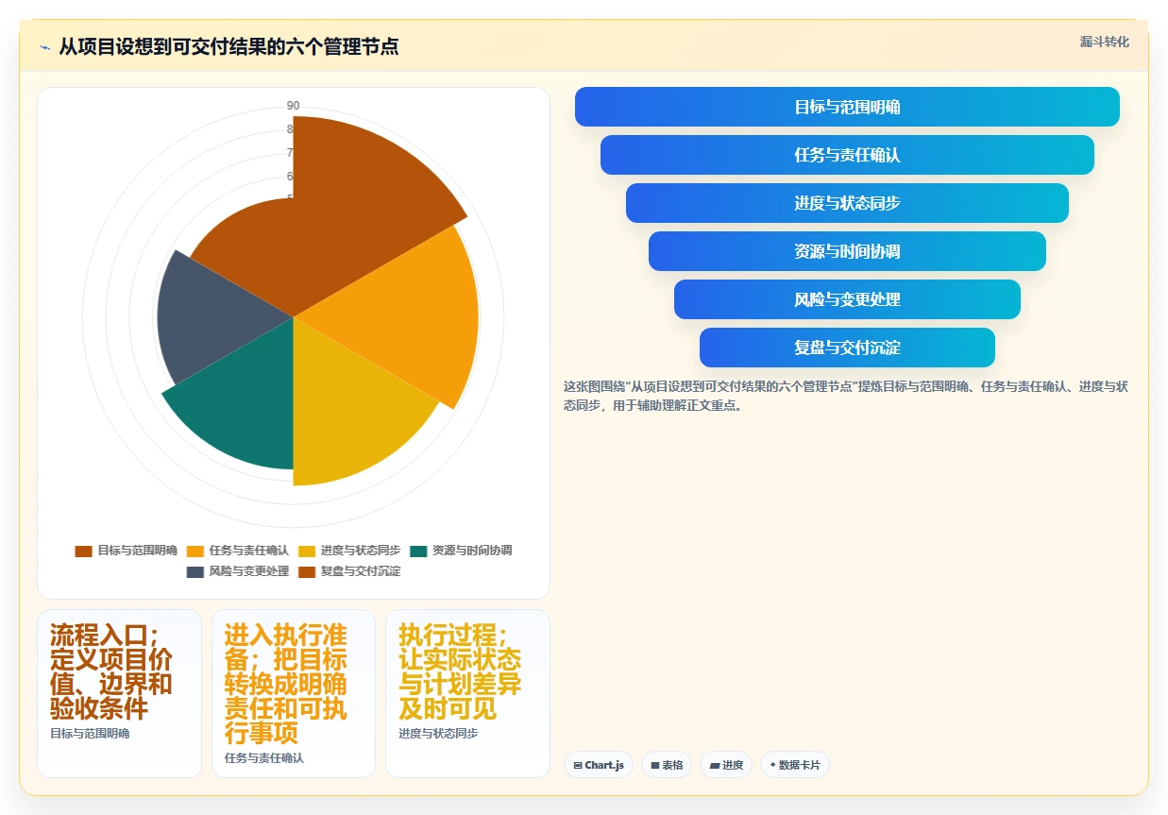This screenshot has height=815, width=1168.
Task: Click 进度与状态同步 caption in third card
Action: [438, 733]
